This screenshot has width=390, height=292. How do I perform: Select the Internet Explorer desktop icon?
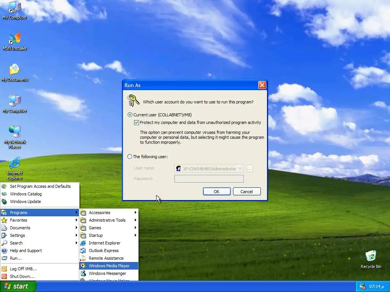(15, 168)
